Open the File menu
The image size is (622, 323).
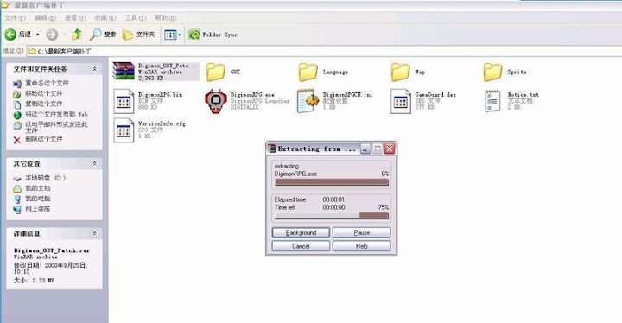[x=15, y=18]
